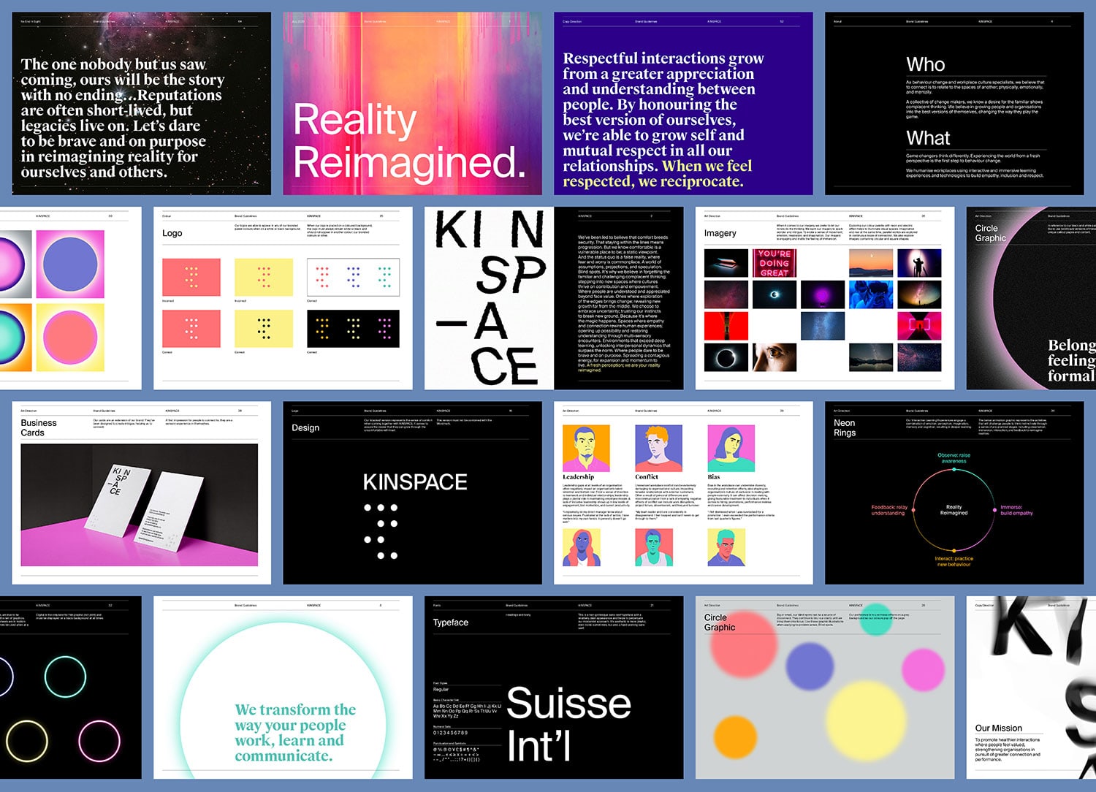Click the 'Immerse: build empathy' label
1096x792 pixels.
(1016, 510)
